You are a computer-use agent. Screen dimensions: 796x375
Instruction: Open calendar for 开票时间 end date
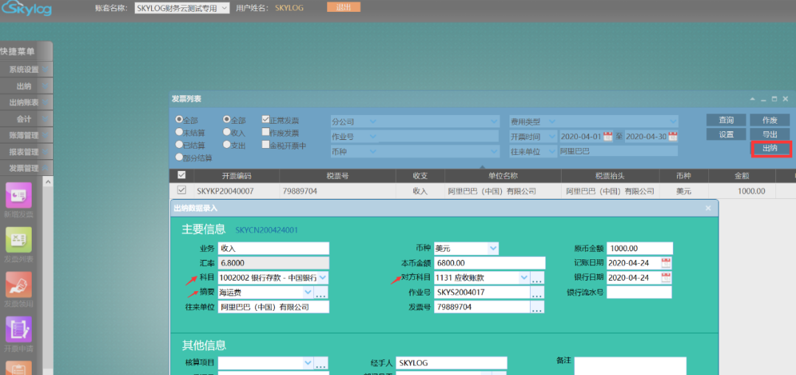tap(673, 136)
